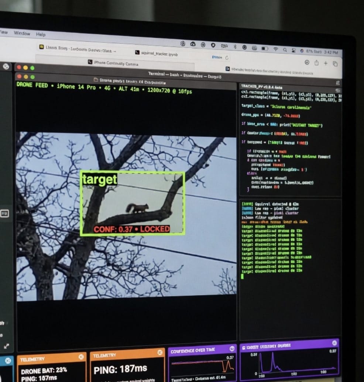The width and height of the screenshot is (364, 382).
Task: Click the green cursor in the log terminal
Action: [x=242, y=276]
